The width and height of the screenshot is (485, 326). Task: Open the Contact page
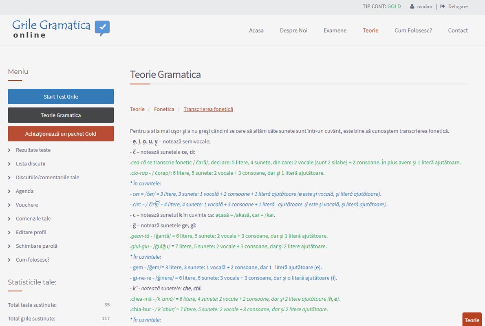click(x=458, y=31)
